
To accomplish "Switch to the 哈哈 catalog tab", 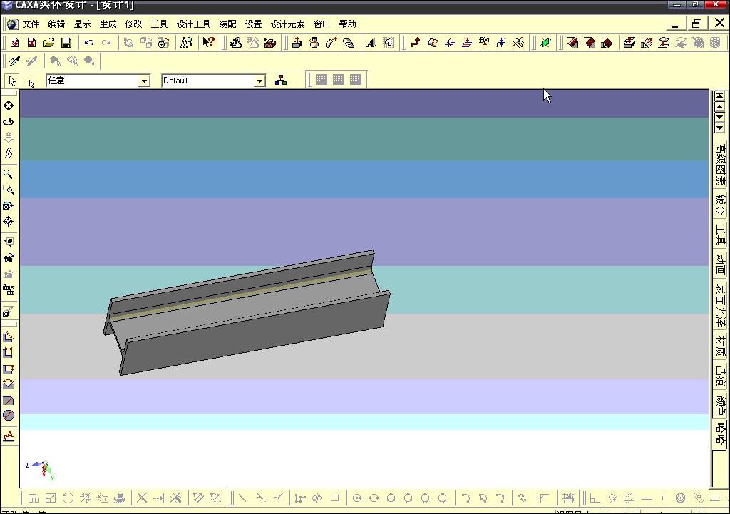I will pyautogui.click(x=720, y=434).
